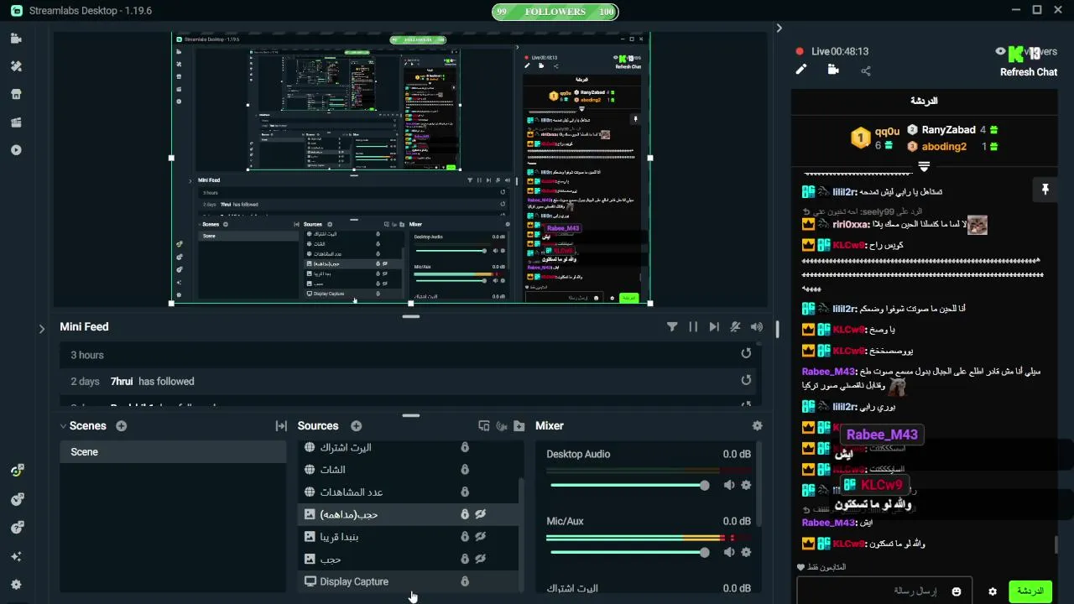Add a new scene with plus icon

coord(122,426)
